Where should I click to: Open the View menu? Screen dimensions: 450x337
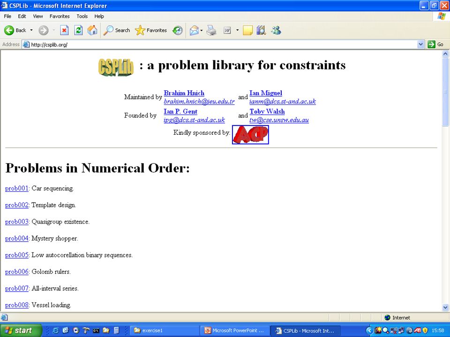tap(38, 16)
